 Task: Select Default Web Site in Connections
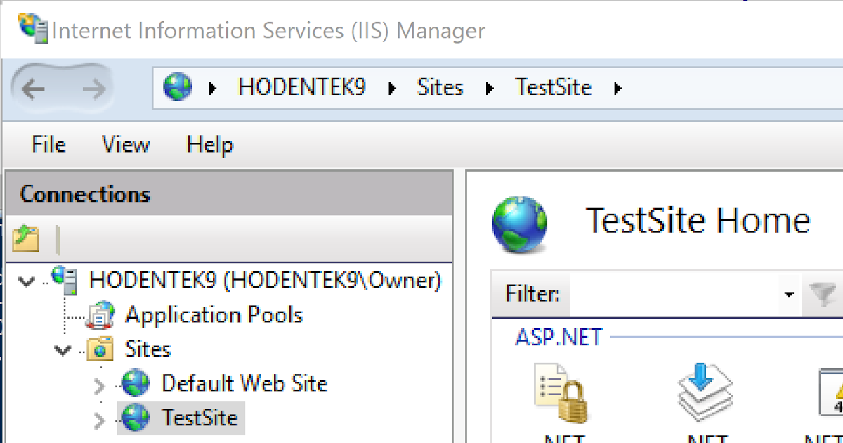(244, 384)
